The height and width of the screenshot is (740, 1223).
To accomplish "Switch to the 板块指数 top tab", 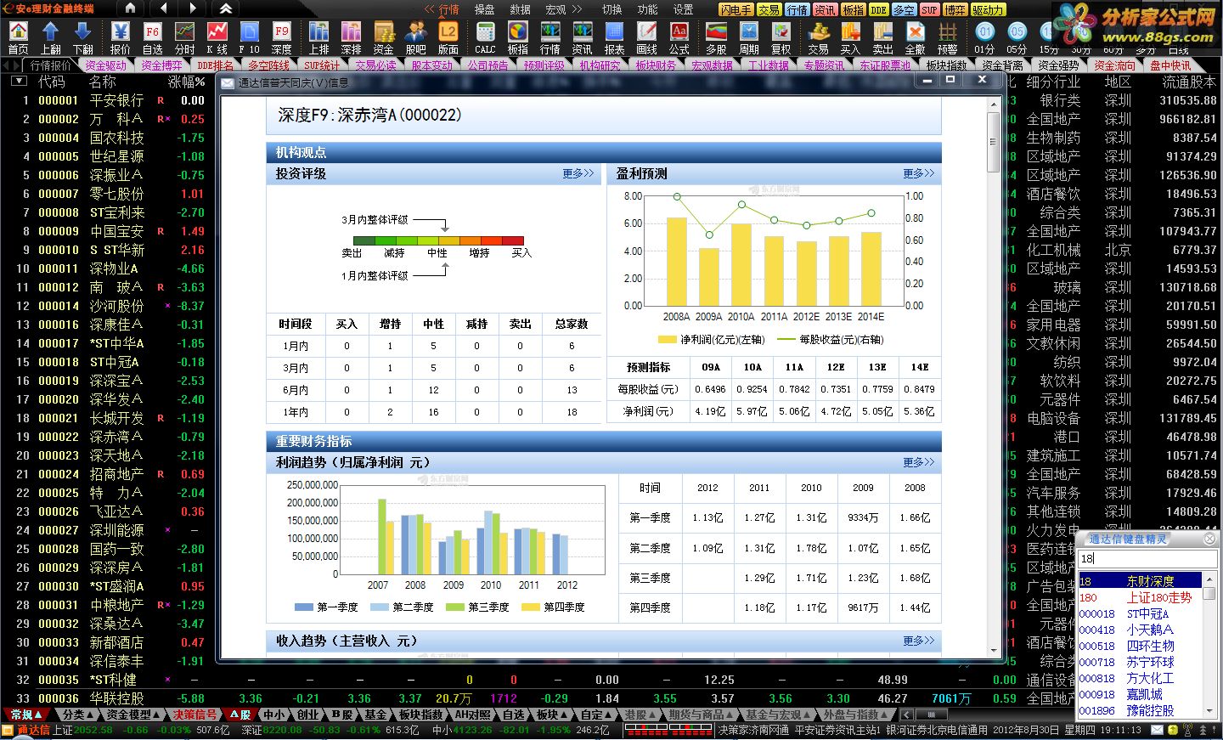I will point(946,65).
